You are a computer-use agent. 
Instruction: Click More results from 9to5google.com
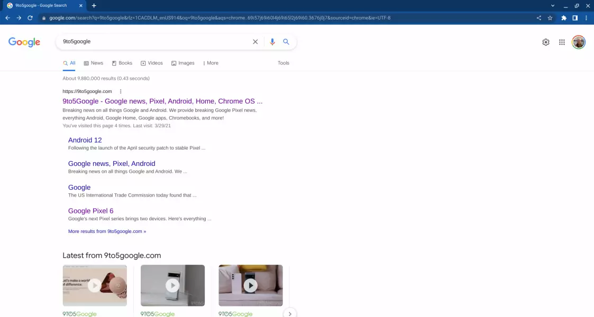tap(107, 231)
